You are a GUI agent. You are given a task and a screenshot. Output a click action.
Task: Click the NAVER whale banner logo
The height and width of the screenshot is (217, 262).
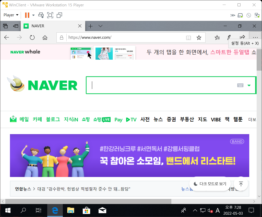25,52
